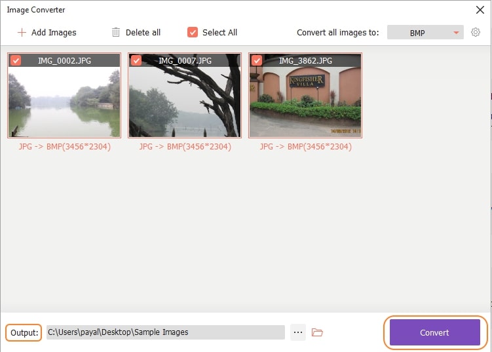Click conversion info under IMG_3862.JPG
Screen dimensions: 492x352
pos(305,147)
